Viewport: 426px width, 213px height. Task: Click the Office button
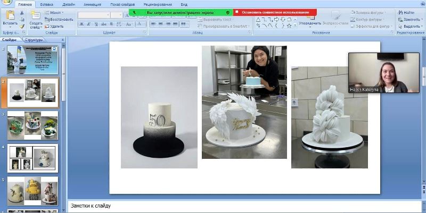point(6,2)
